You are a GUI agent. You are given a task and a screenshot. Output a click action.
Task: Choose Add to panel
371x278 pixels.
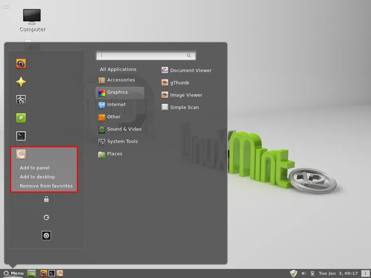point(34,168)
